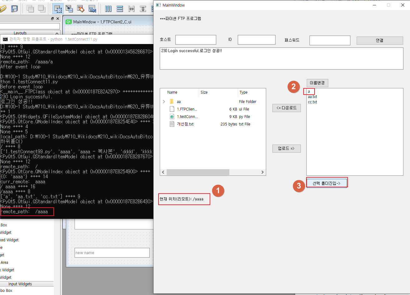This screenshot has height=295, width=410.
Task: Click the 1.FTPClien... ui file icon
Action: point(172,109)
